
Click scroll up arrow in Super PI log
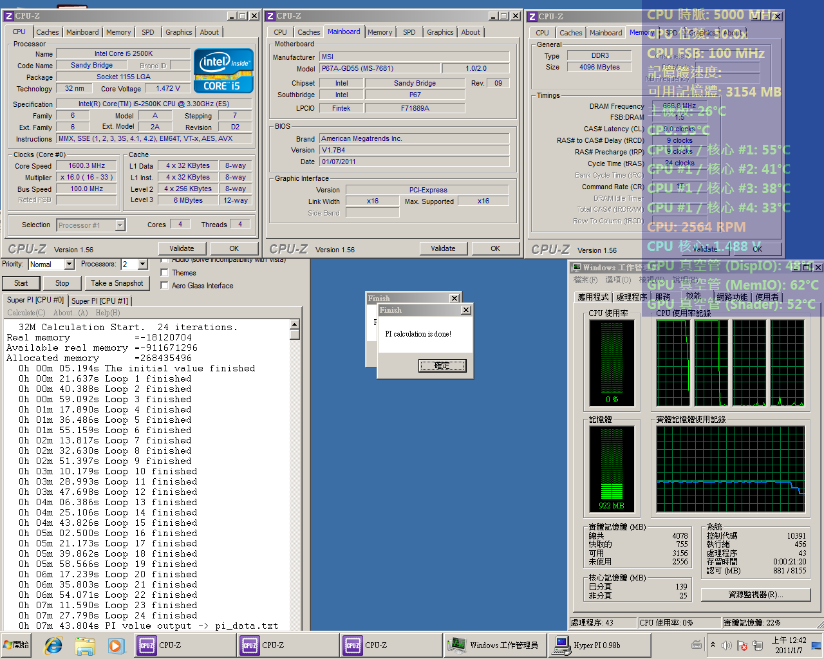295,325
